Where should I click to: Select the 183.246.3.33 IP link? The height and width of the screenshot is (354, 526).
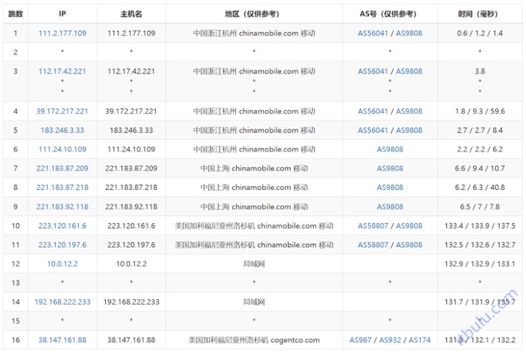pos(62,131)
